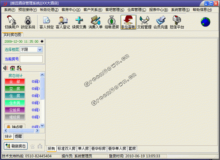This screenshot has height=160, width=220.
Task: Click the 结帐退房 checkout icon
Action: pos(112,22)
